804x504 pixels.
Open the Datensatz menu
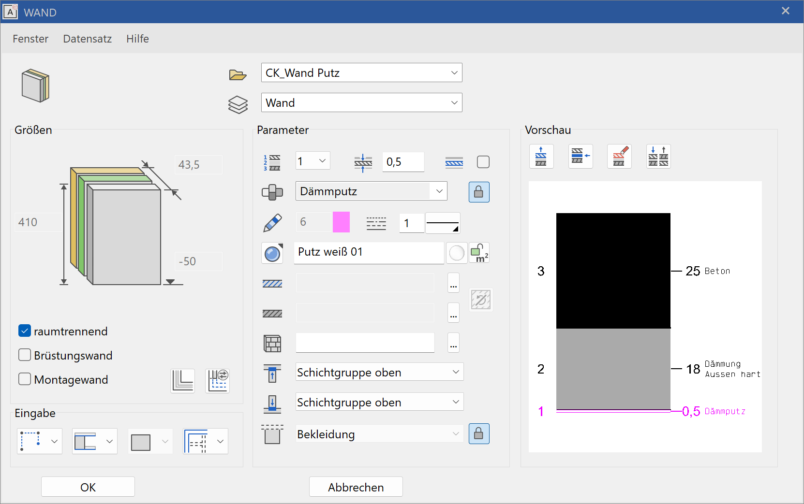pyautogui.click(x=88, y=39)
